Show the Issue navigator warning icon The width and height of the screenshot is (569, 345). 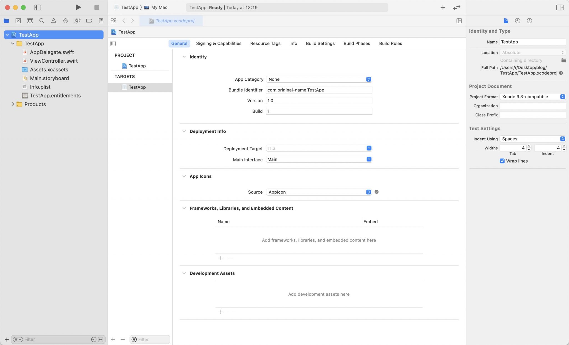53,21
